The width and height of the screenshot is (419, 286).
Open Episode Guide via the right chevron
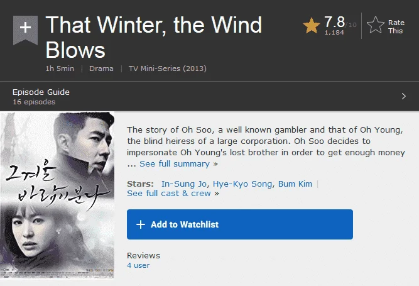tap(404, 96)
